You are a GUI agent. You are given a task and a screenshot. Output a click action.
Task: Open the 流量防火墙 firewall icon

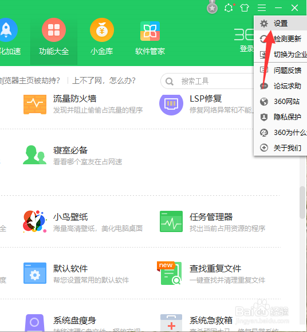pyautogui.click(x=35, y=105)
